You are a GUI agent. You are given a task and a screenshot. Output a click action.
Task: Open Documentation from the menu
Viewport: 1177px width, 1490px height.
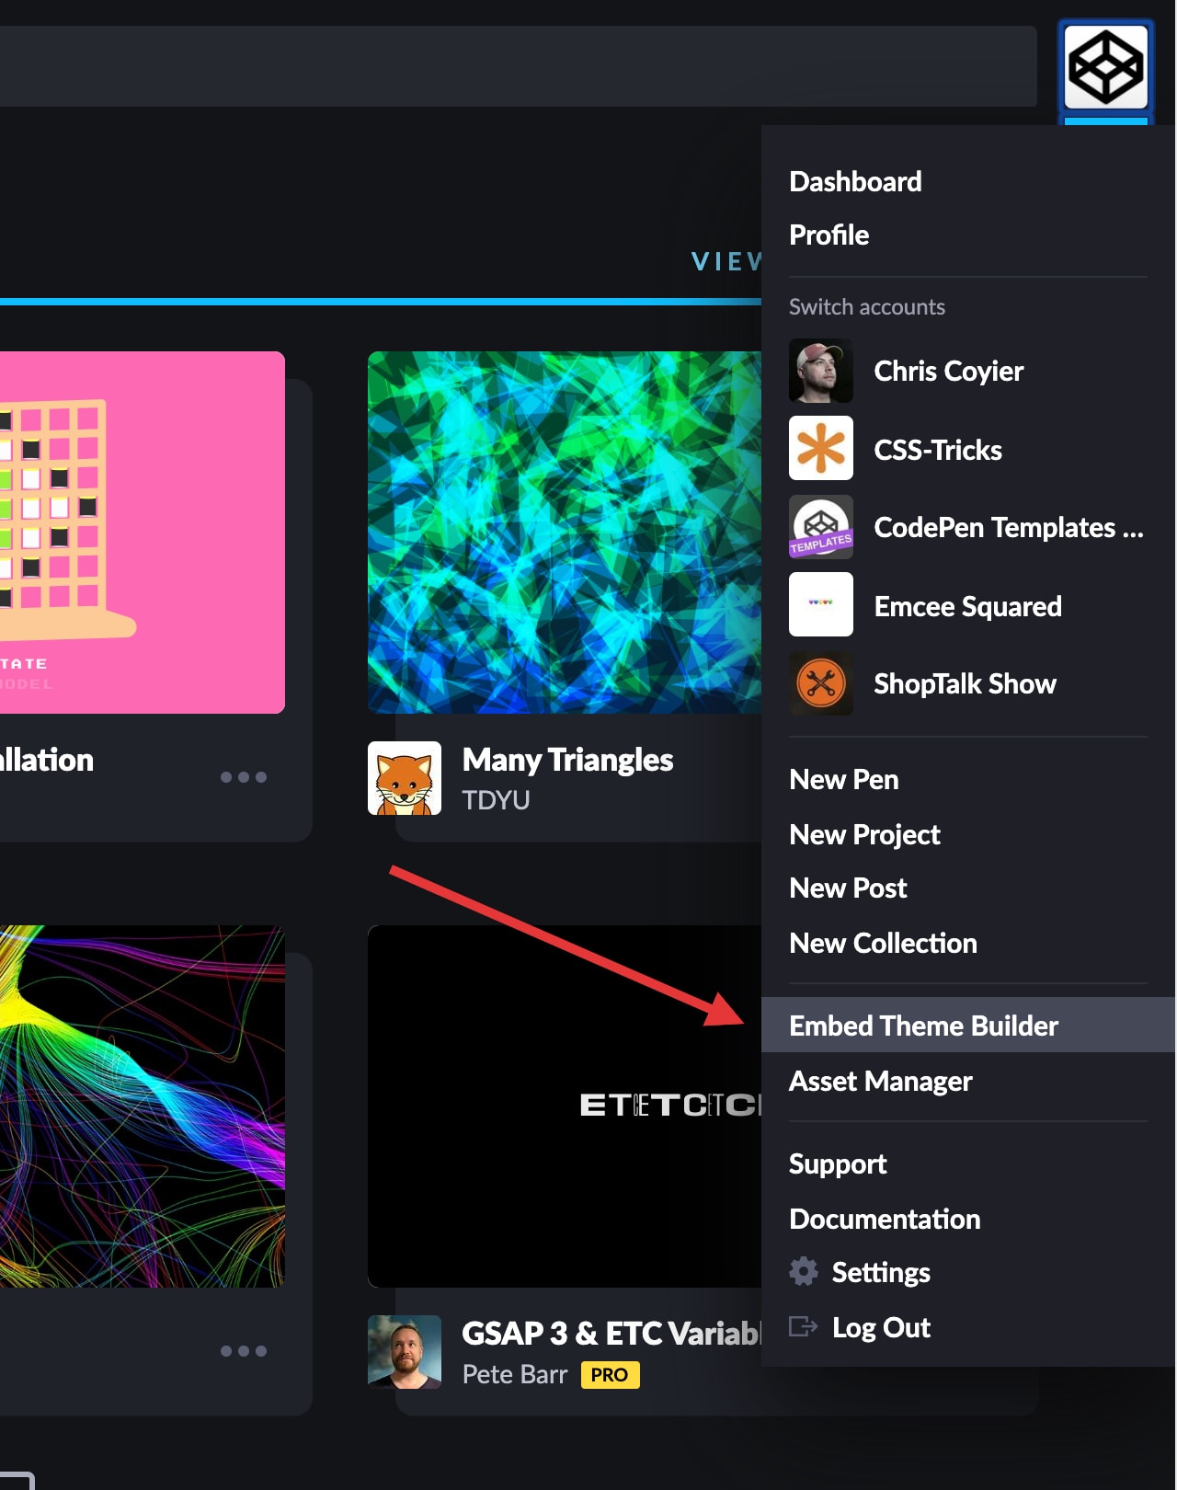(x=885, y=1219)
